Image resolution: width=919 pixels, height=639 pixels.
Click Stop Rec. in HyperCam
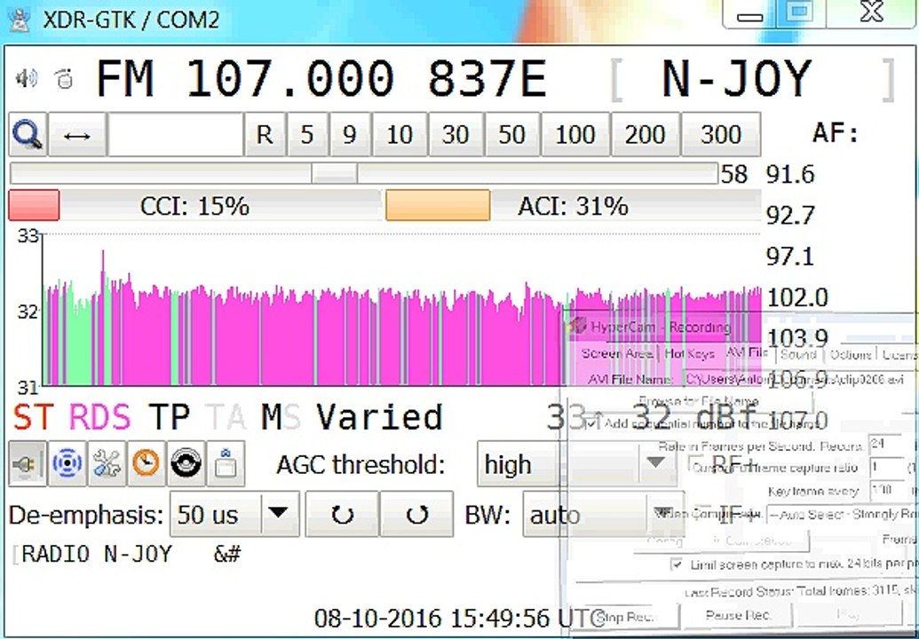point(626,616)
